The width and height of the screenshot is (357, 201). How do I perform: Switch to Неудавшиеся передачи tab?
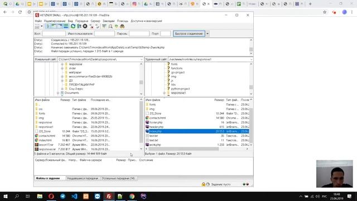click(x=83, y=178)
